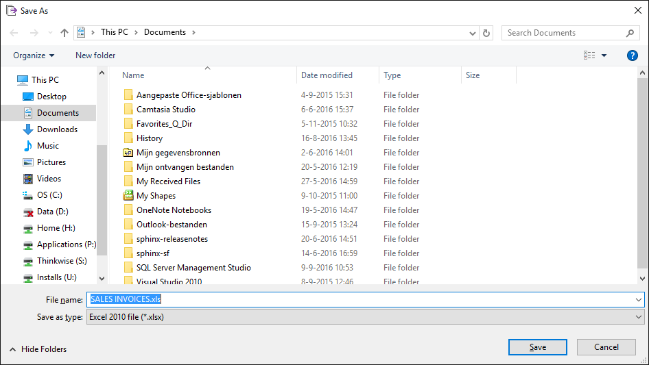
Task: Open the view options dropdown arrow
Action: click(x=604, y=55)
